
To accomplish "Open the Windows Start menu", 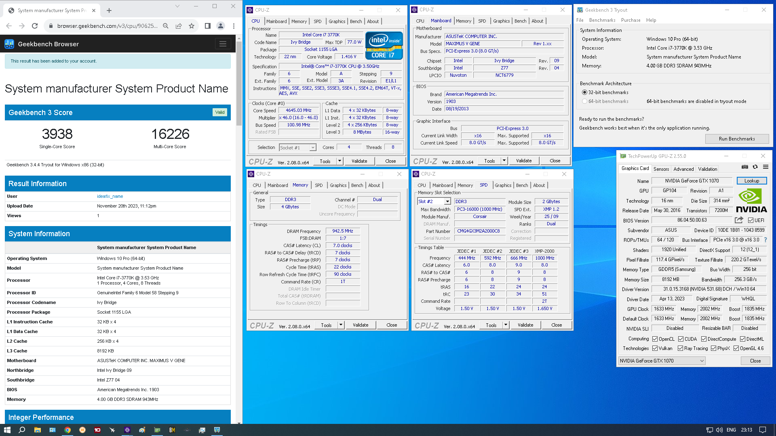I will coord(7,430).
